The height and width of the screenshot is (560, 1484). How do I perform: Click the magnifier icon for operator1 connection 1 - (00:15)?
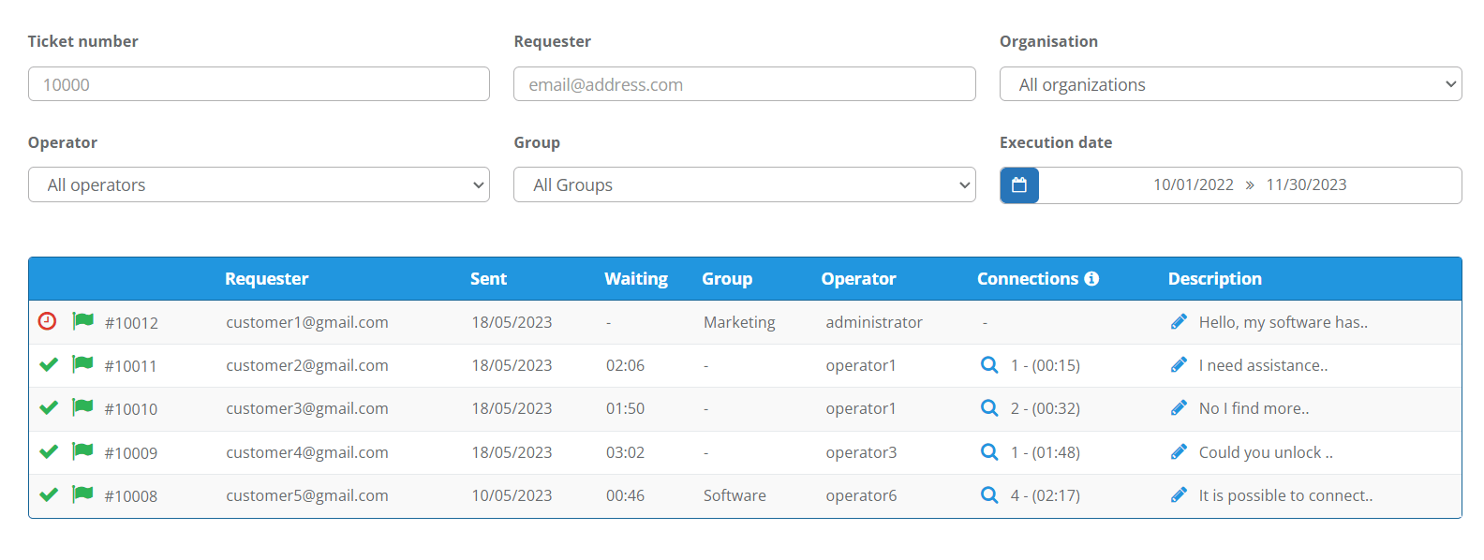coord(989,365)
